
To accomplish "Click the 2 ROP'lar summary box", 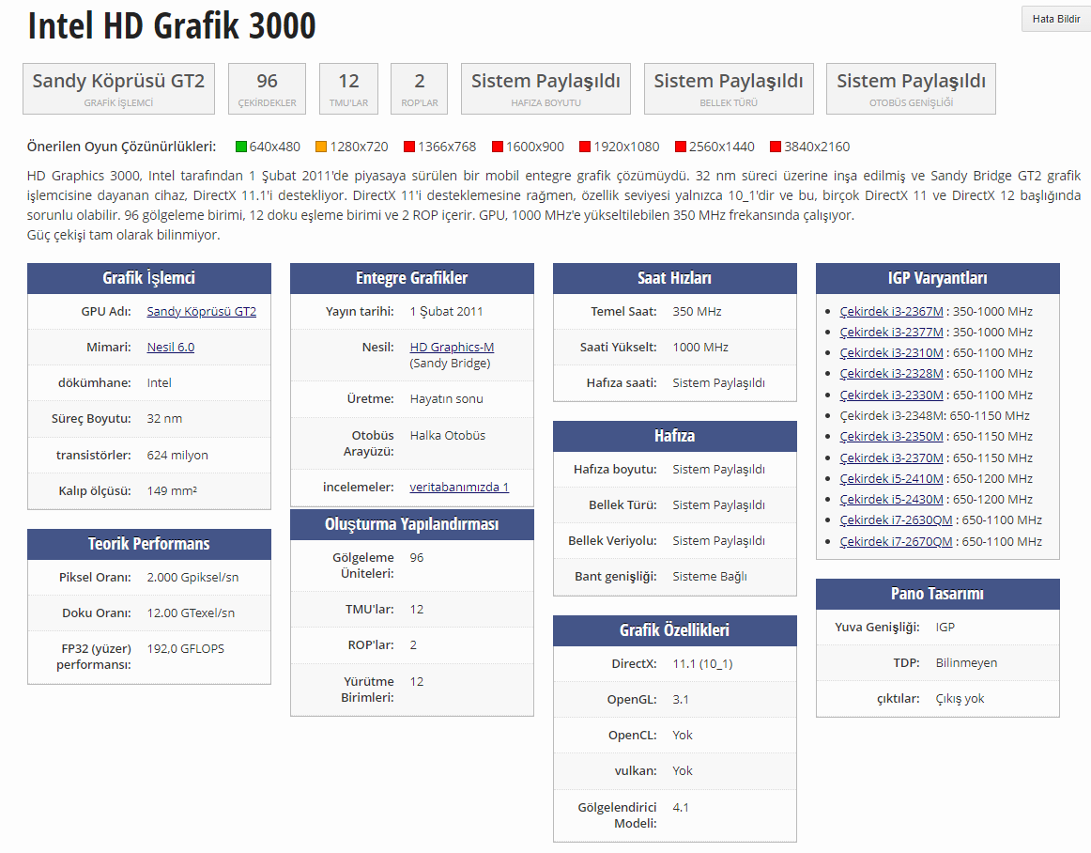I will [x=420, y=88].
